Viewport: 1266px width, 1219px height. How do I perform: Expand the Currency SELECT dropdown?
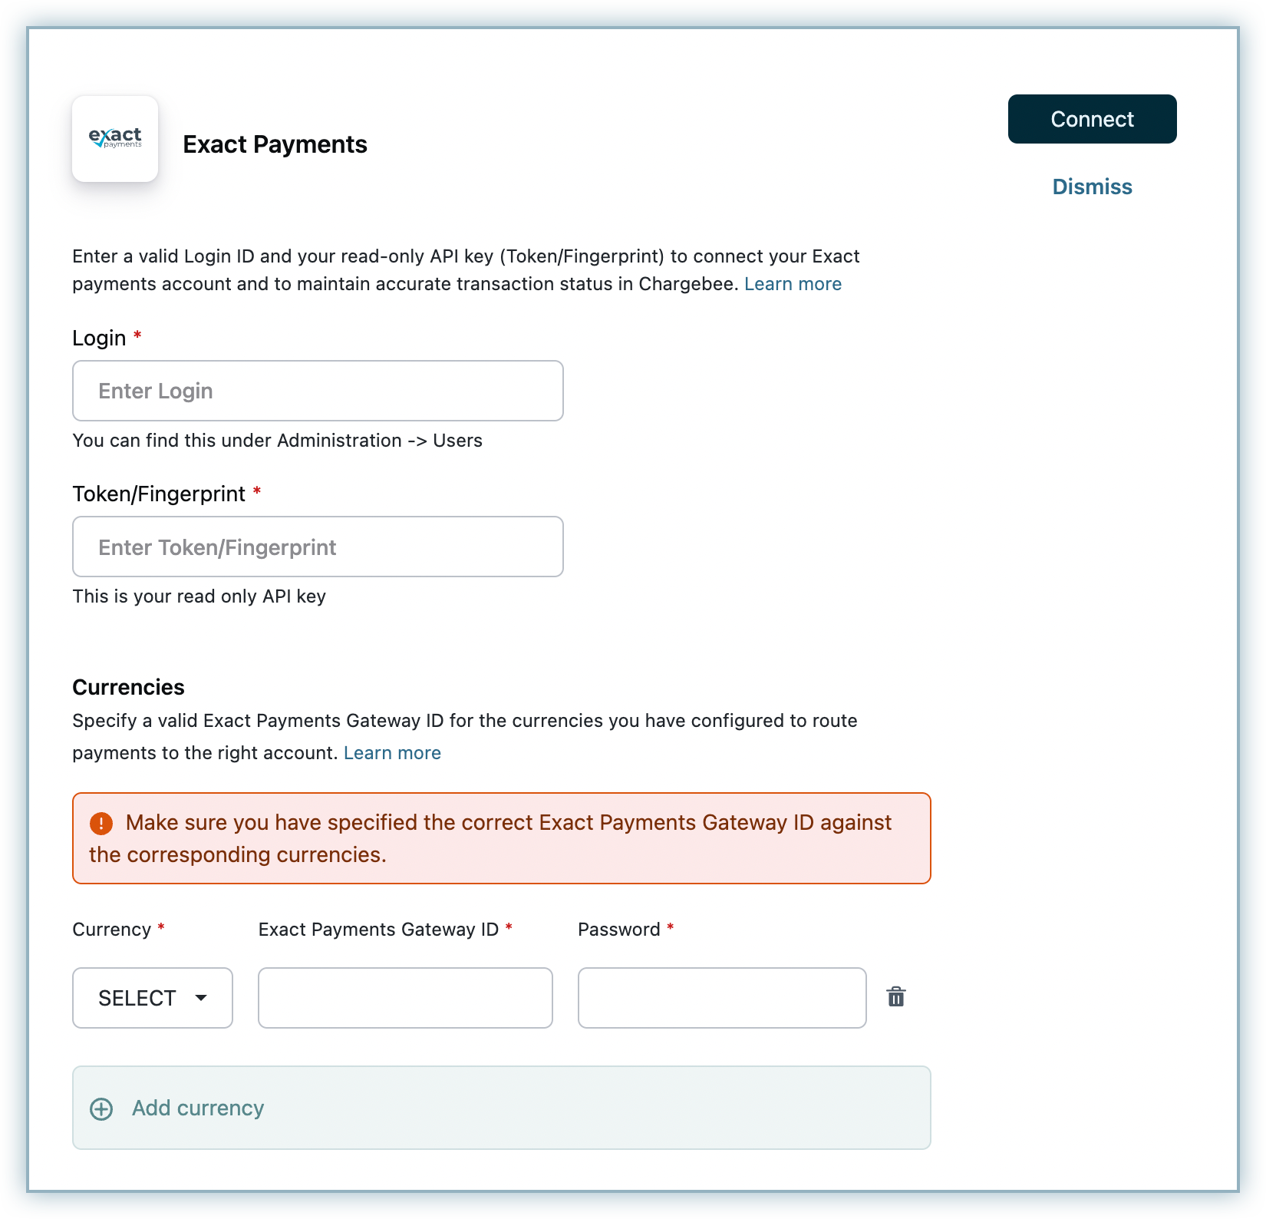pos(153,998)
